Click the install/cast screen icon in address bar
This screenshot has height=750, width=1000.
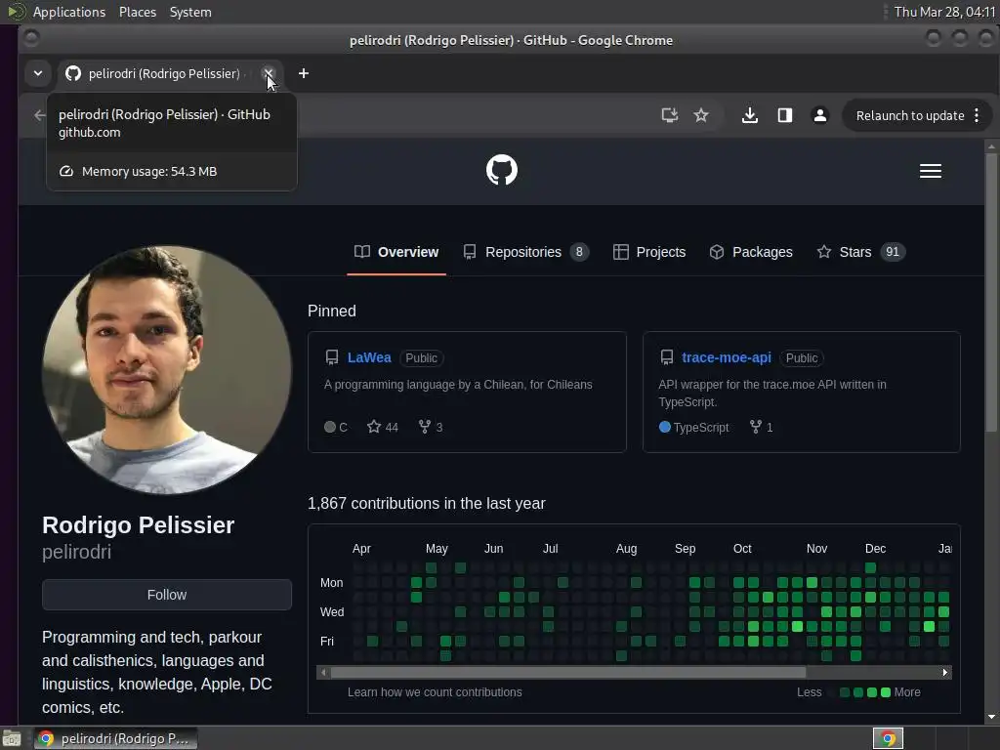click(669, 115)
